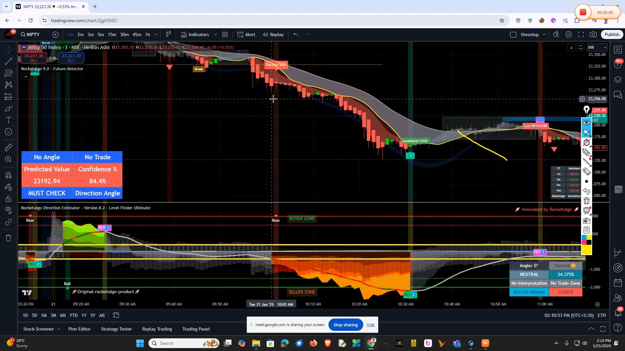Click the trash remove objects icon

pos(9,238)
